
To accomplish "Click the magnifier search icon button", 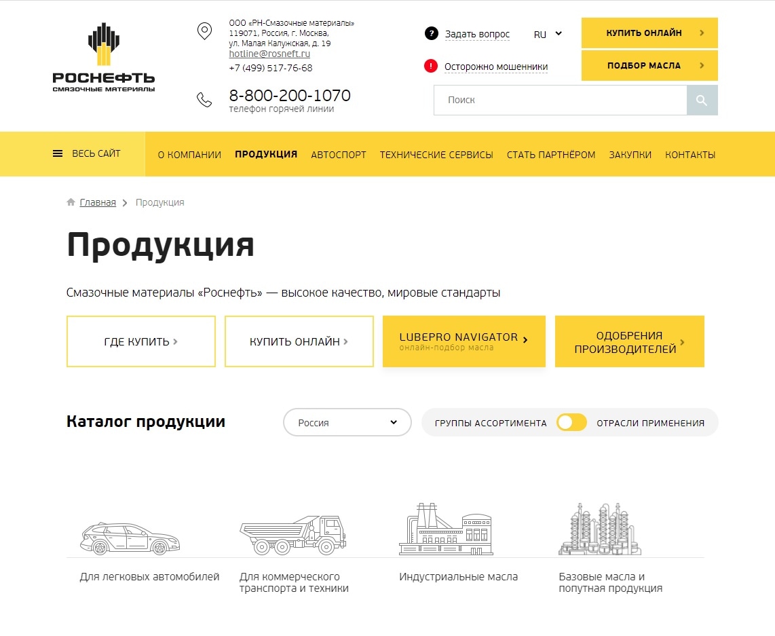I will [x=702, y=100].
